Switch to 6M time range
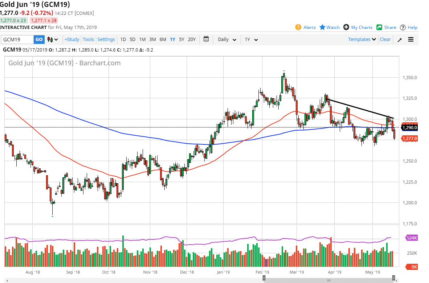Image resolution: width=429 pixels, height=283 pixels. (x=163, y=39)
